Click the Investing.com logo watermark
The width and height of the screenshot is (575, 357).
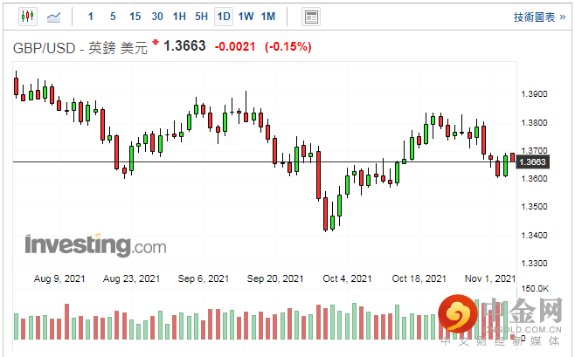95,244
